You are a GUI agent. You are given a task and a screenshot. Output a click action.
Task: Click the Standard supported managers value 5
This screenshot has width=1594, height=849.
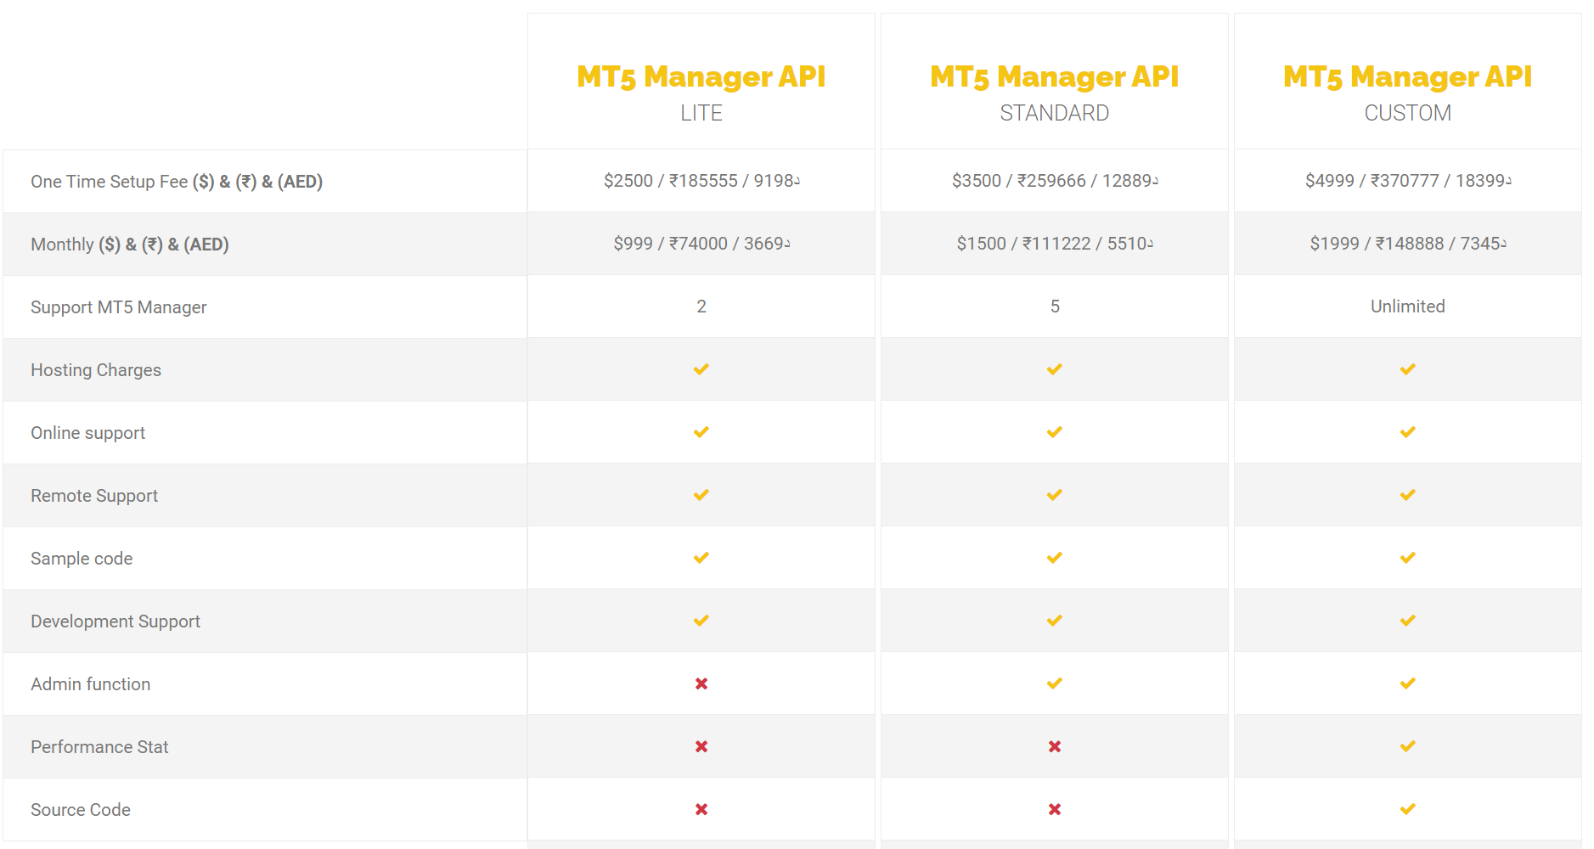pyautogui.click(x=1055, y=306)
